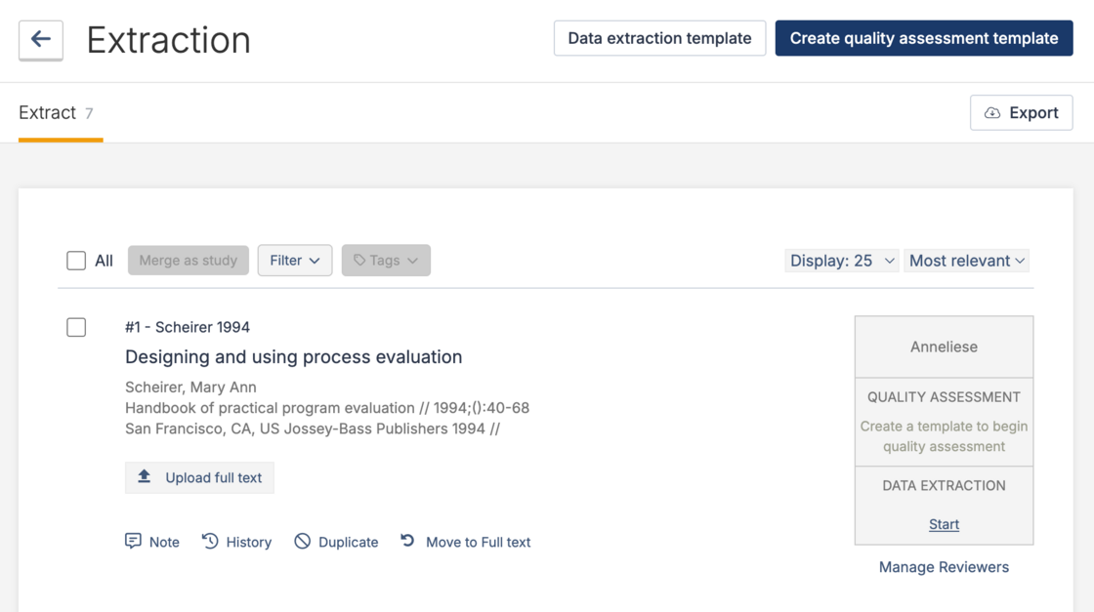Select the checkbox for Scheirer 1994
The width and height of the screenshot is (1094, 612).
pyautogui.click(x=76, y=327)
